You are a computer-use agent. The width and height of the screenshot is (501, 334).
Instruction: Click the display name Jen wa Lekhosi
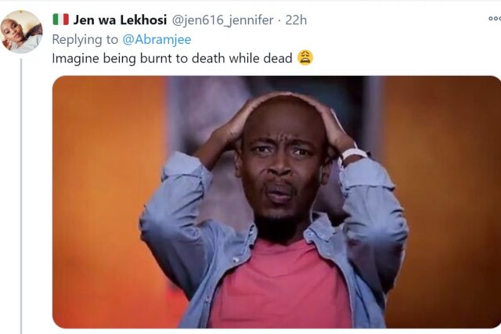120,20
